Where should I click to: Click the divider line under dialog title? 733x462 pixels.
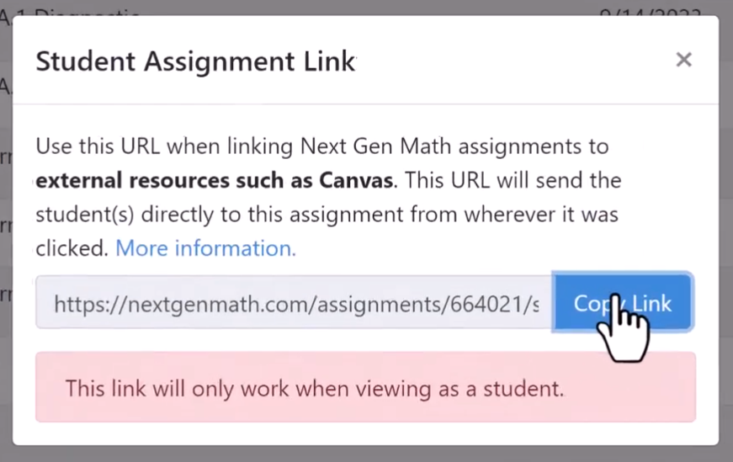(x=365, y=104)
